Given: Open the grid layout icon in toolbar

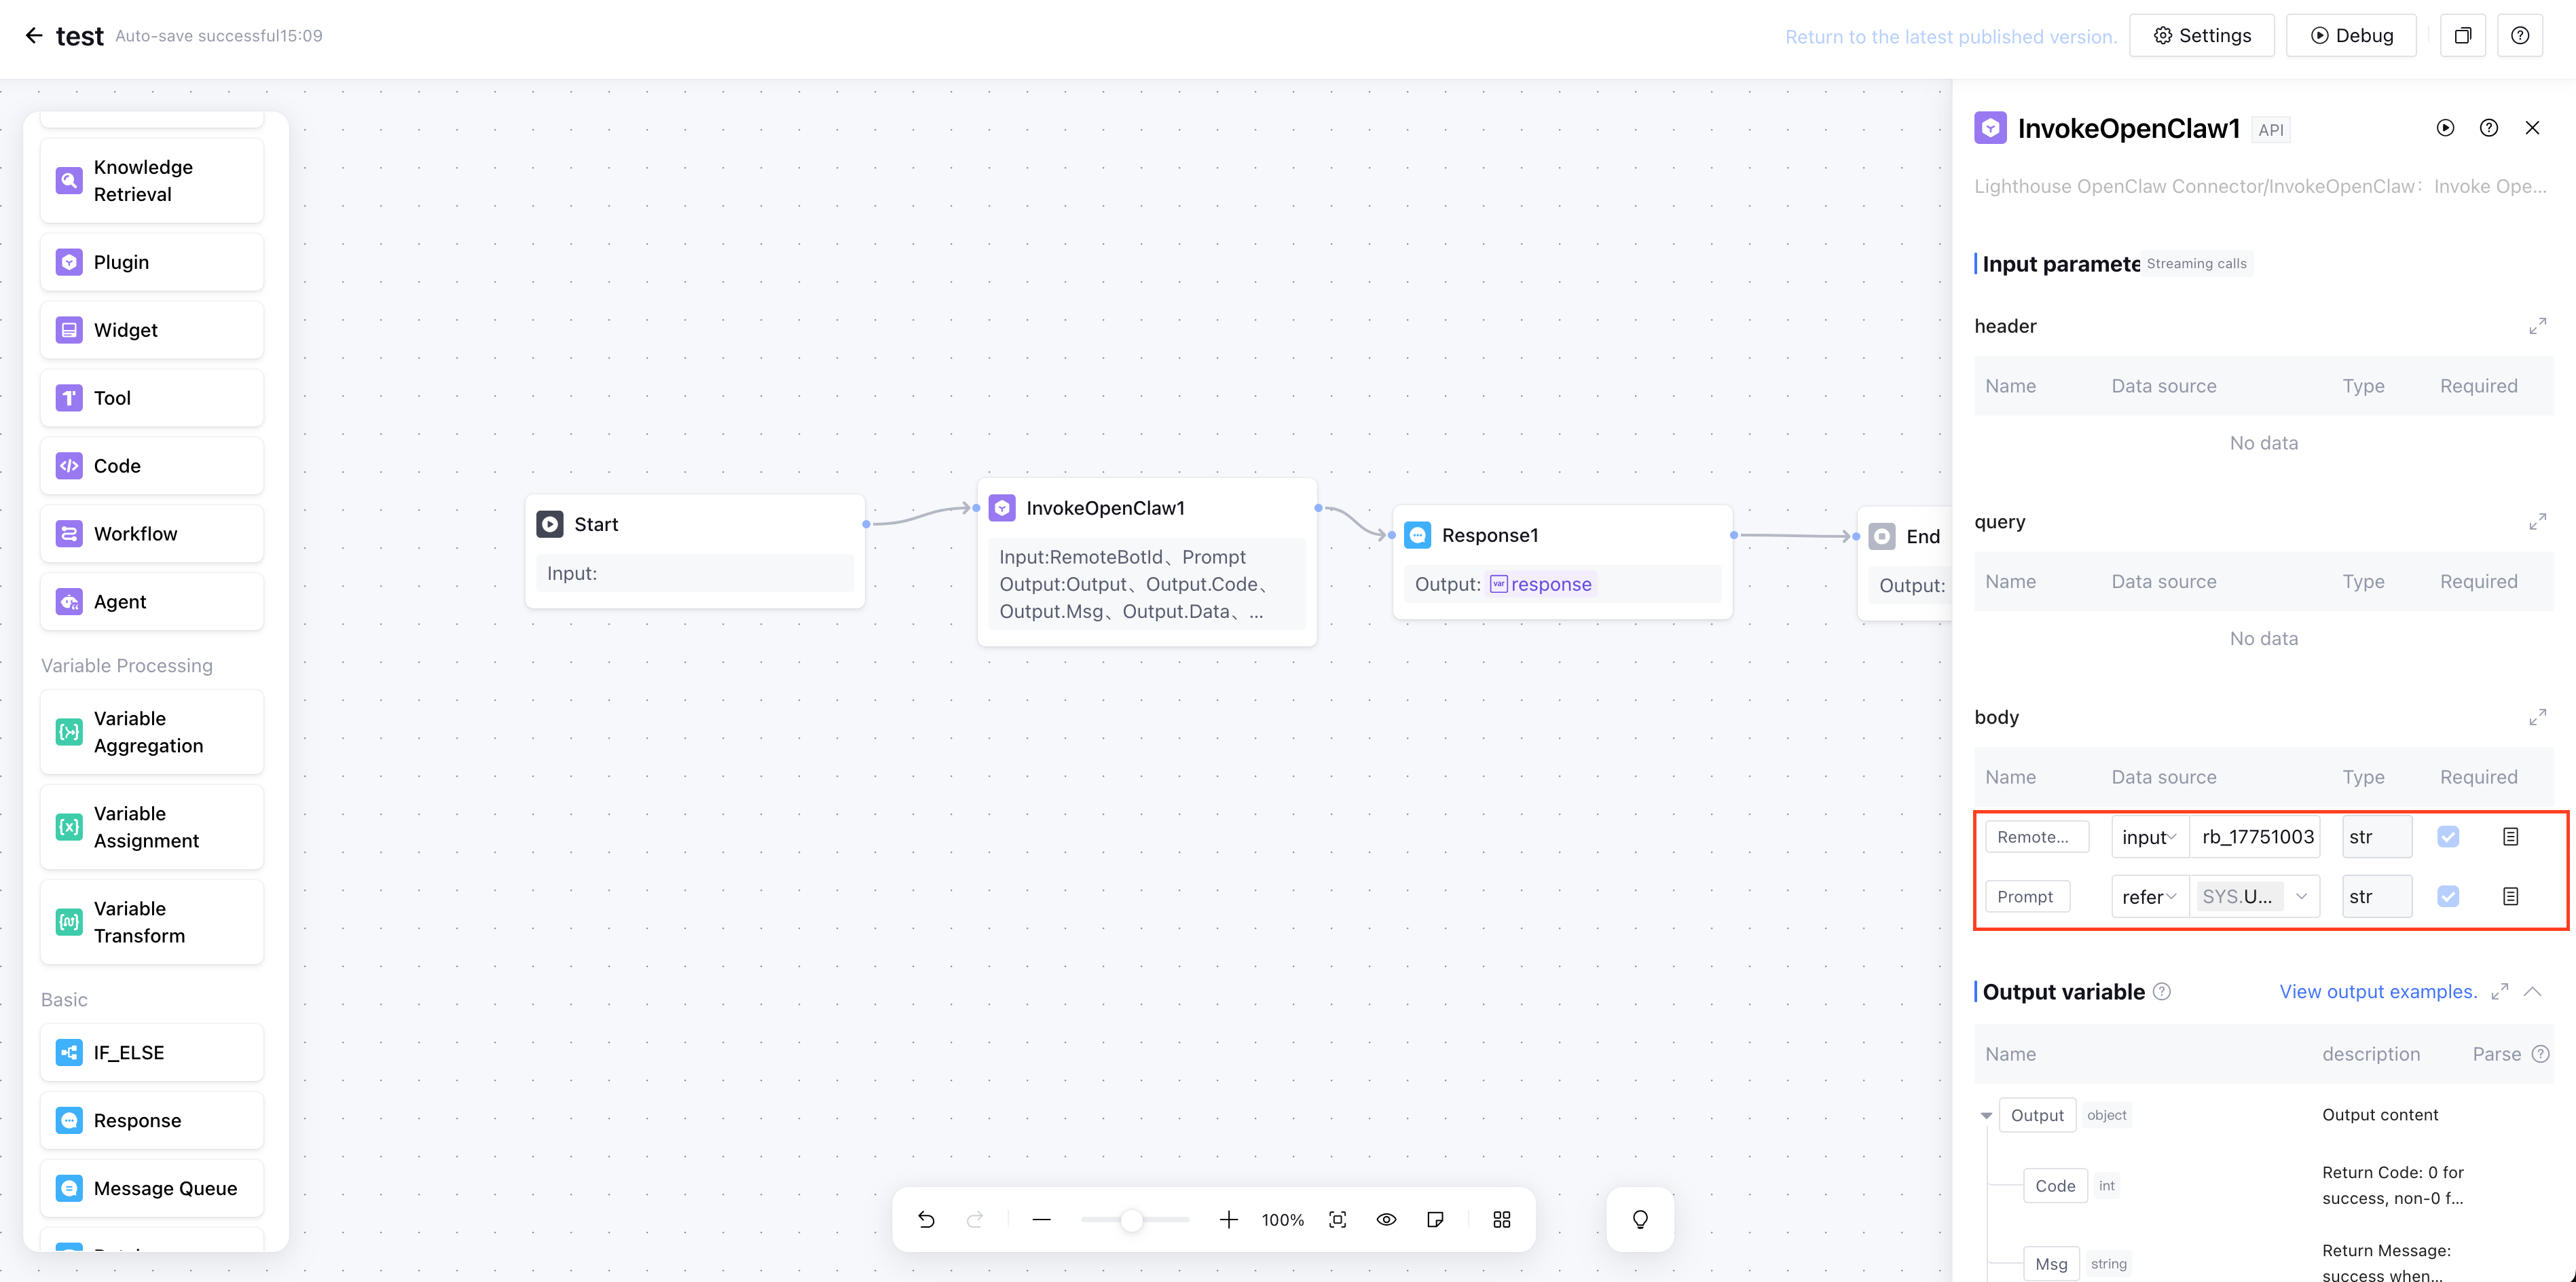Looking at the screenshot, I should tap(1501, 1219).
